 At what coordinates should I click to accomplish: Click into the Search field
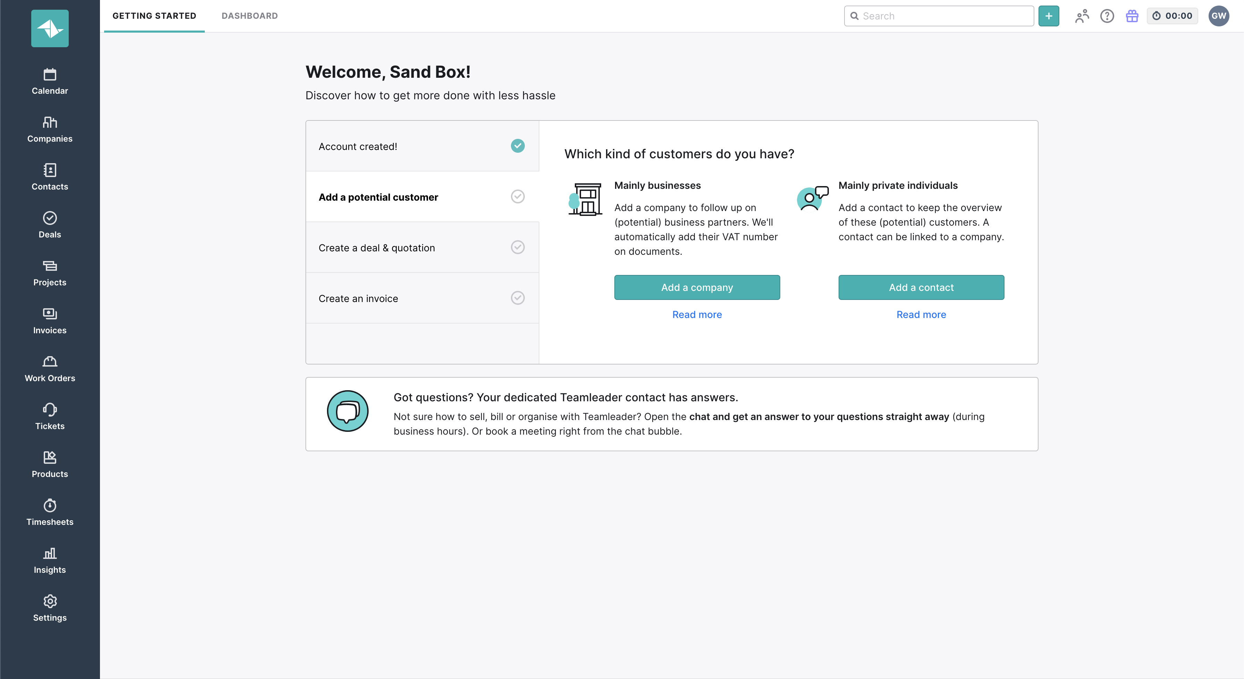point(944,16)
